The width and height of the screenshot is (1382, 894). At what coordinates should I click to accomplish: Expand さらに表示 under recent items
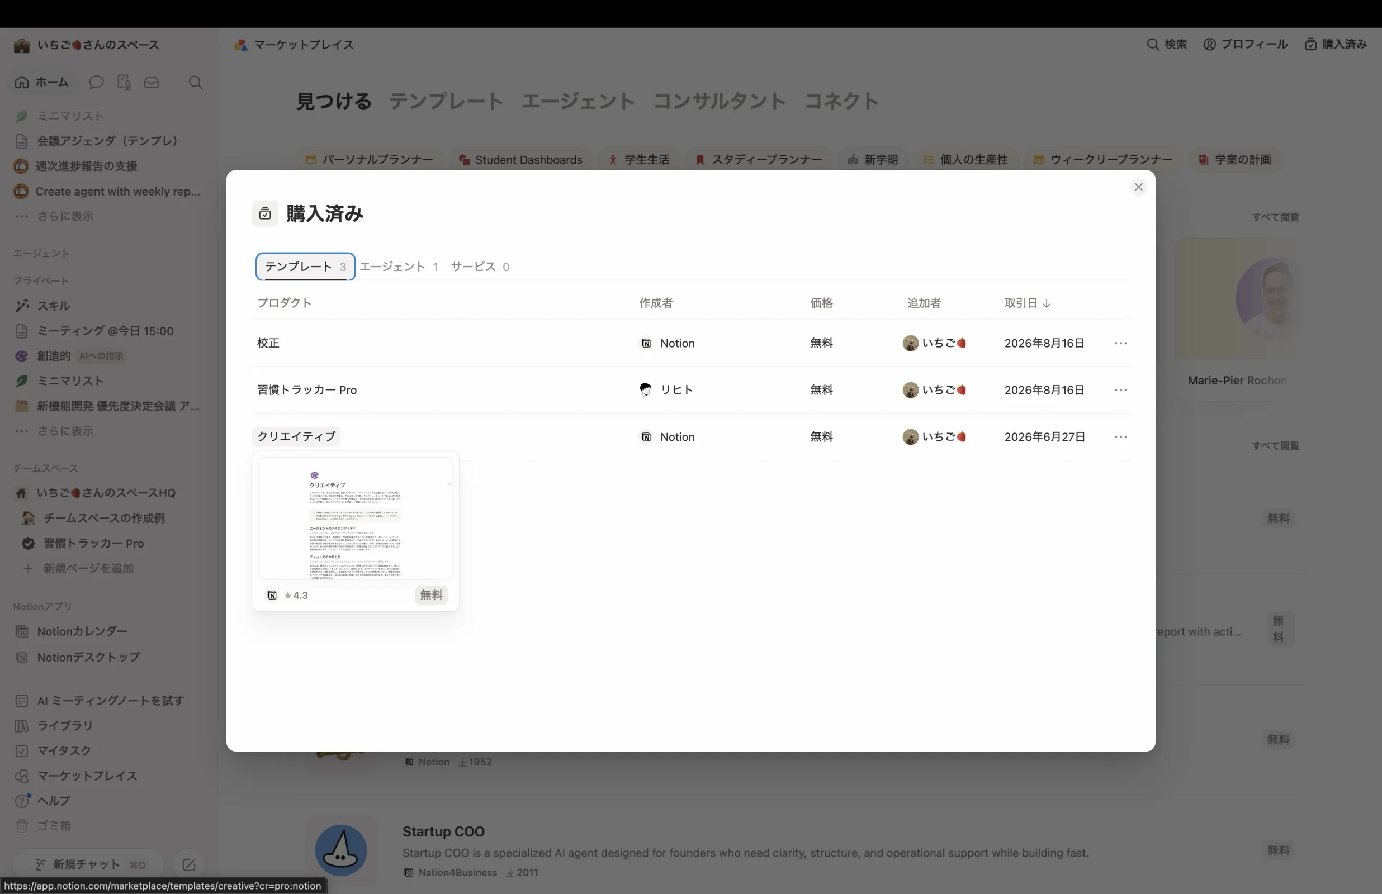pos(109,217)
